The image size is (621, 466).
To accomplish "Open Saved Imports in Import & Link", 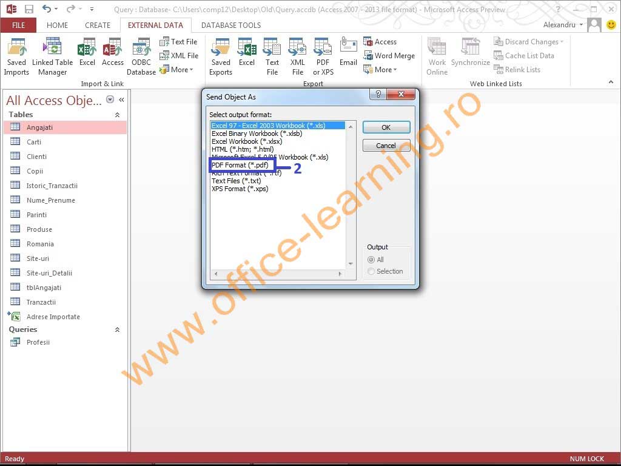I will point(16,56).
